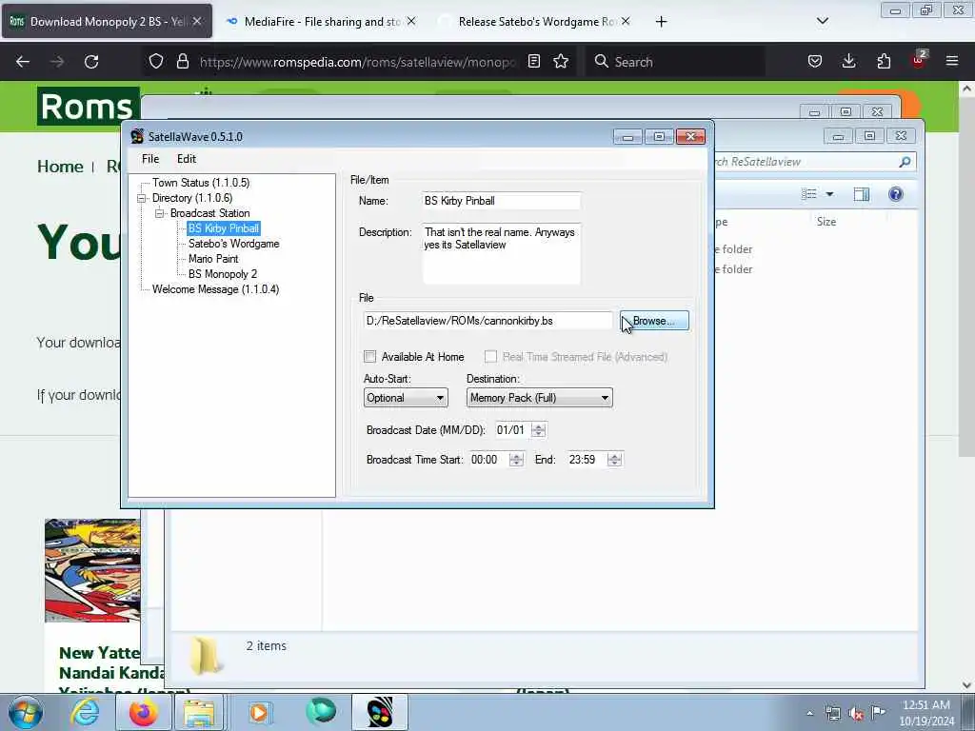Switch to SatellaWave taskbar icon

(x=380, y=712)
